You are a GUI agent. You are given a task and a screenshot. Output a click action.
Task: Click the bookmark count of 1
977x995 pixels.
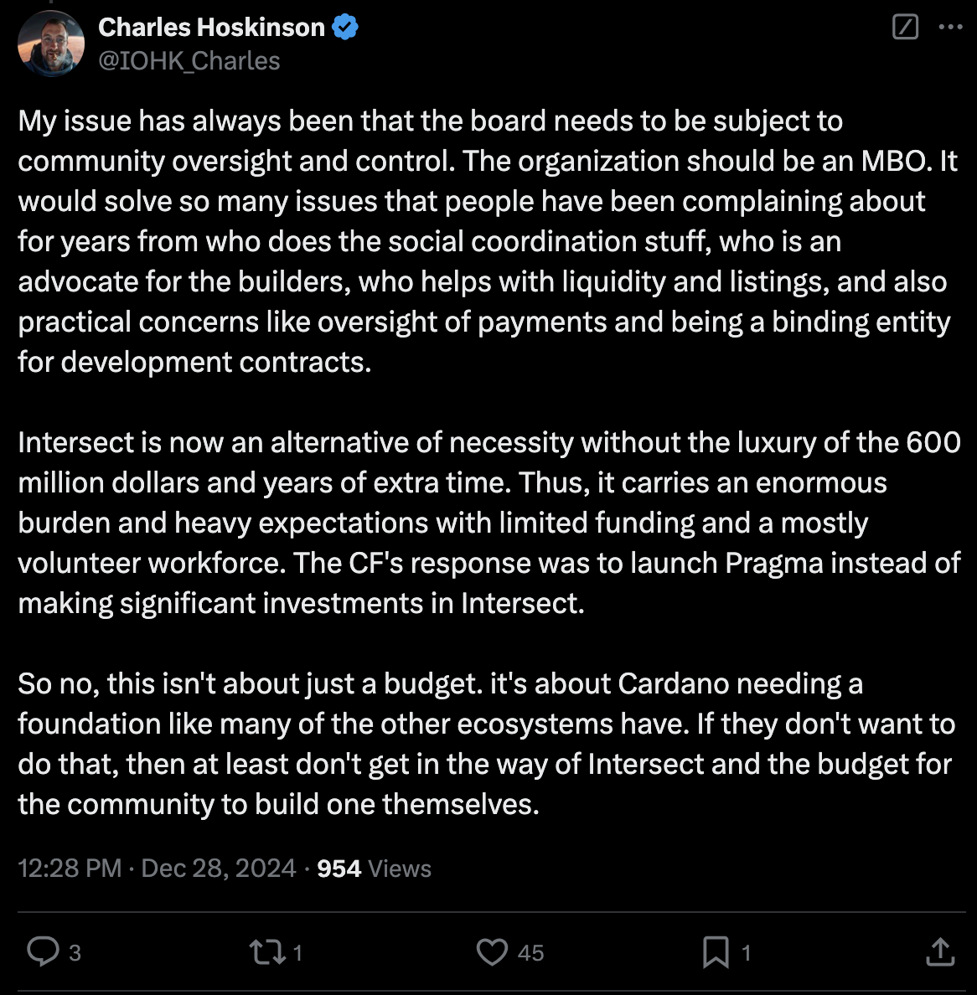coord(746,953)
